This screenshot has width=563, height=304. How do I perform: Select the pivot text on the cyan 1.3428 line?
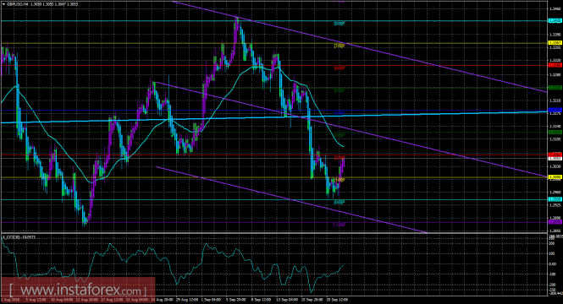339,24
